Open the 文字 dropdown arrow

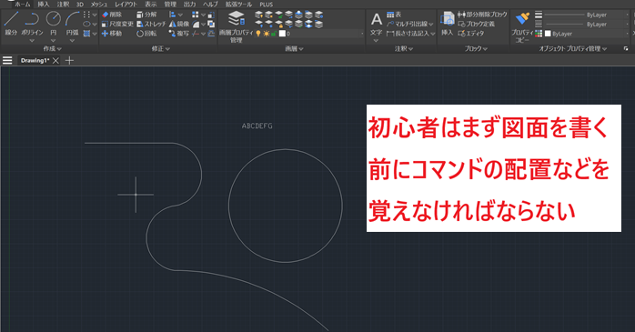(x=377, y=41)
